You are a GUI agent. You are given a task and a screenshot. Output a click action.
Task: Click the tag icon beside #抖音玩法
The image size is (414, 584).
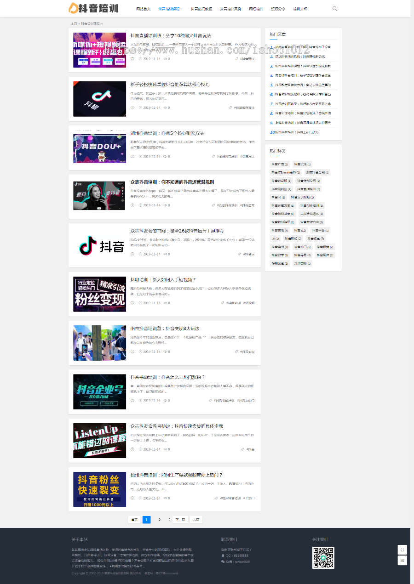click(236, 59)
